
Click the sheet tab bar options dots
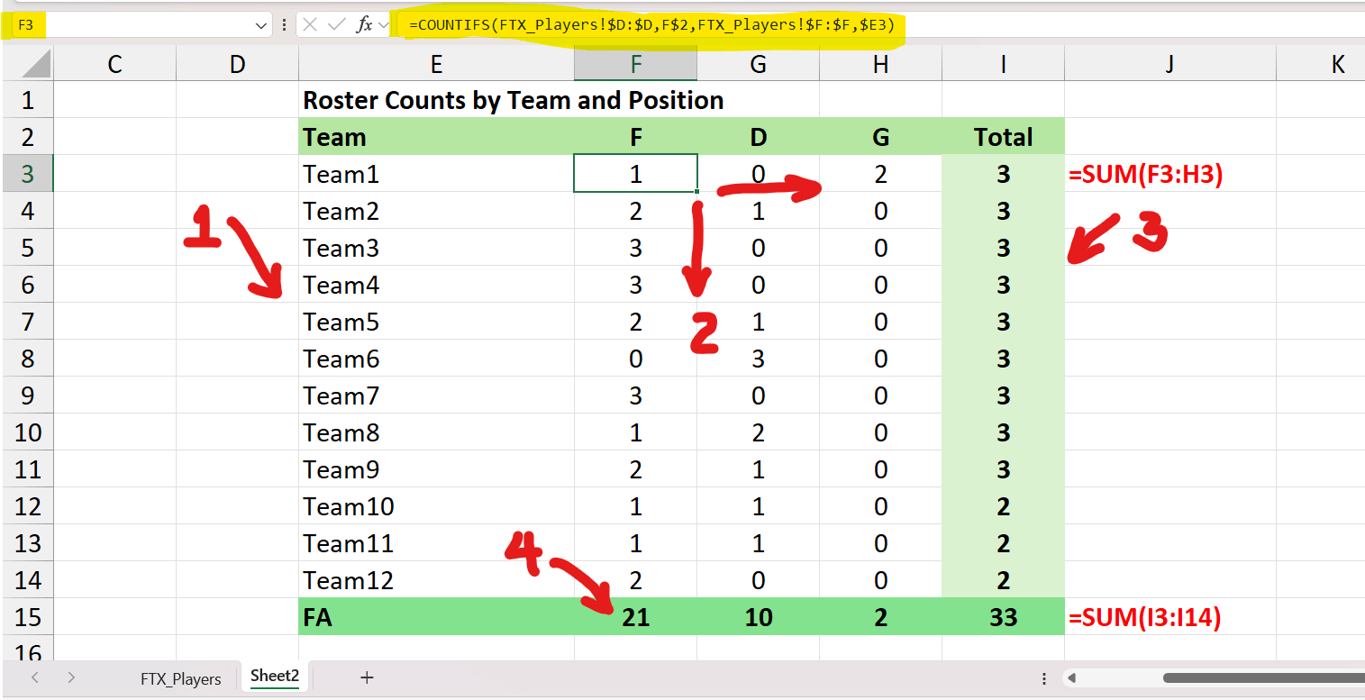point(1044,678)
